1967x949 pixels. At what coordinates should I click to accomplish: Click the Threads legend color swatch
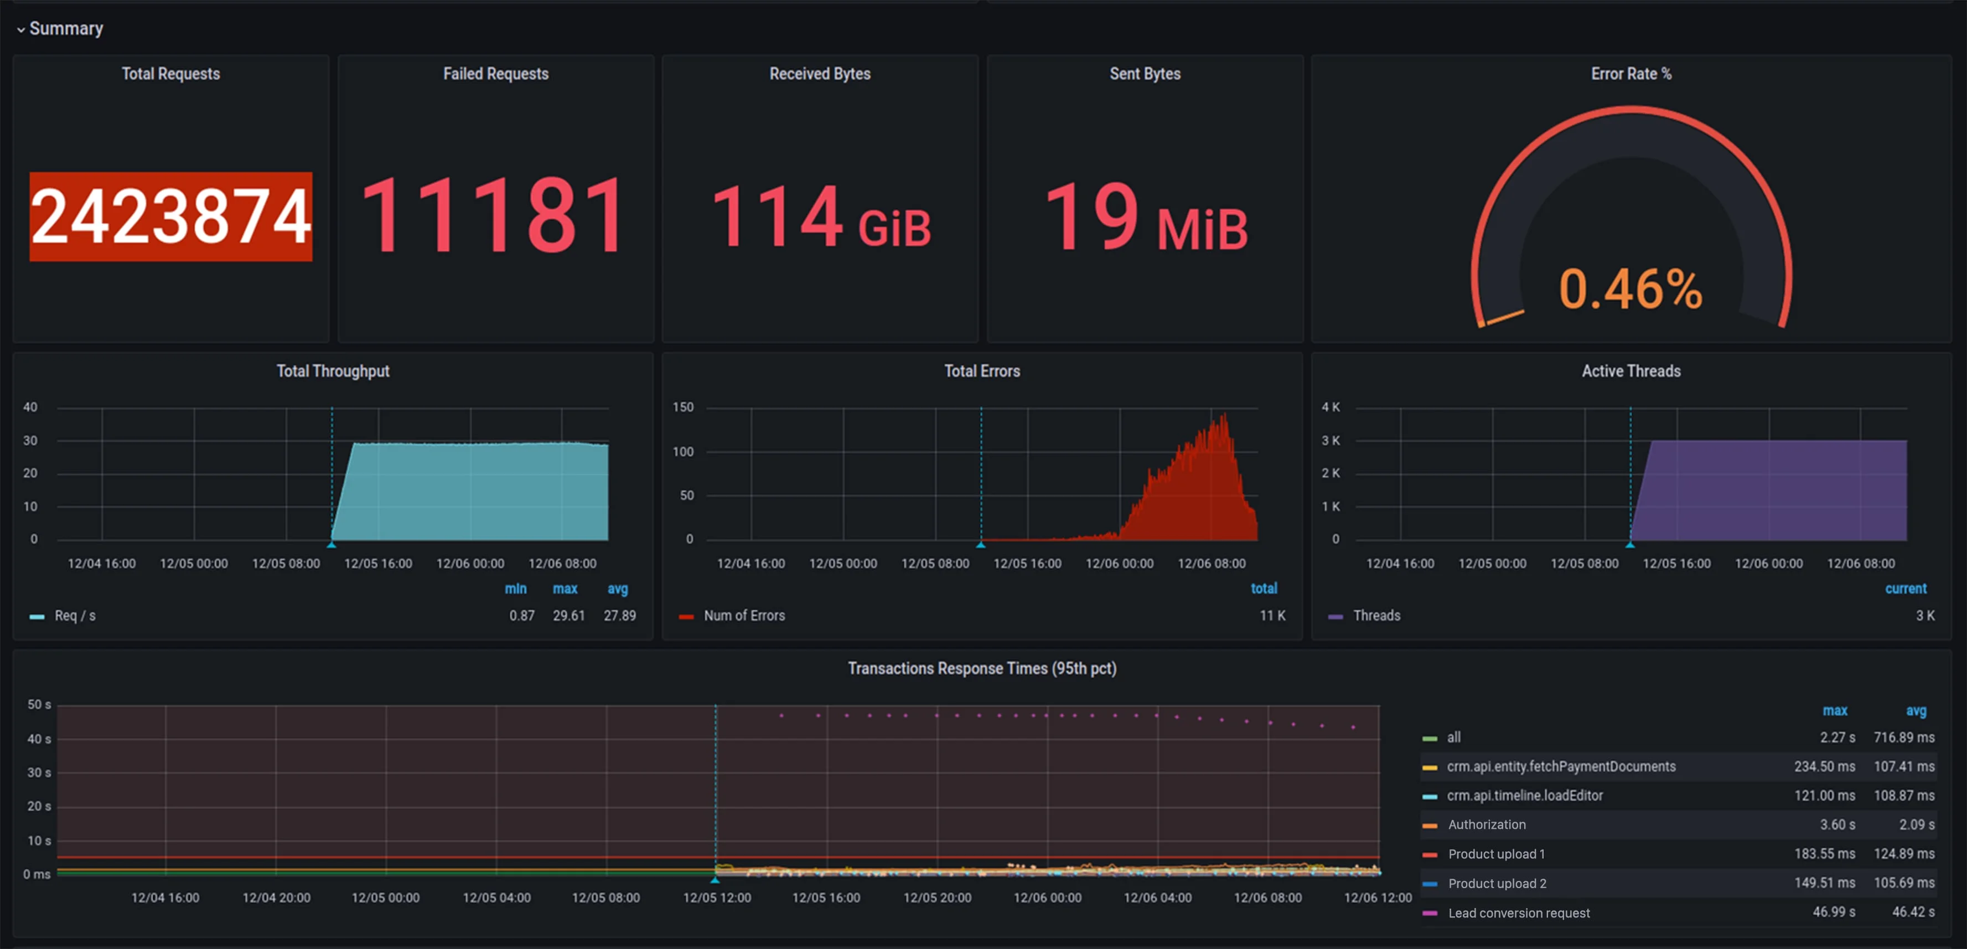[1335, 617]
